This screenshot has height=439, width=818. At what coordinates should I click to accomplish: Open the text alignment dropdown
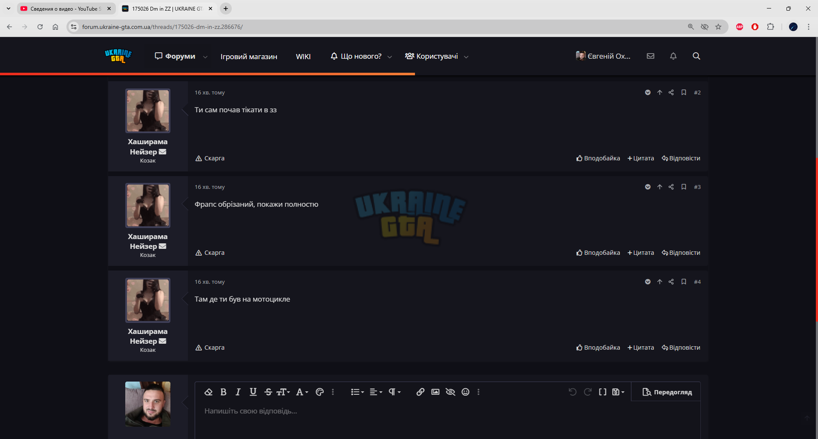(x=376, y=392)
